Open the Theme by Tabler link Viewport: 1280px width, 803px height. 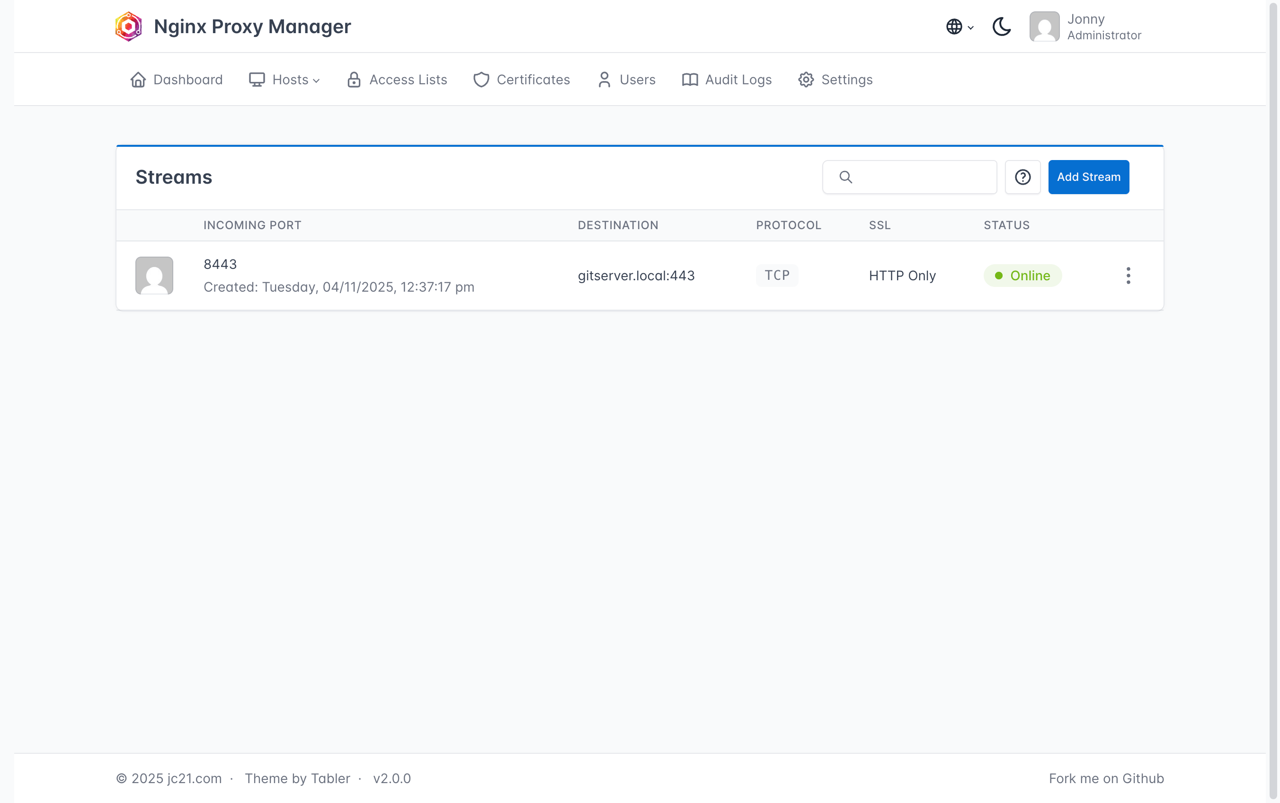click(297, 778)
